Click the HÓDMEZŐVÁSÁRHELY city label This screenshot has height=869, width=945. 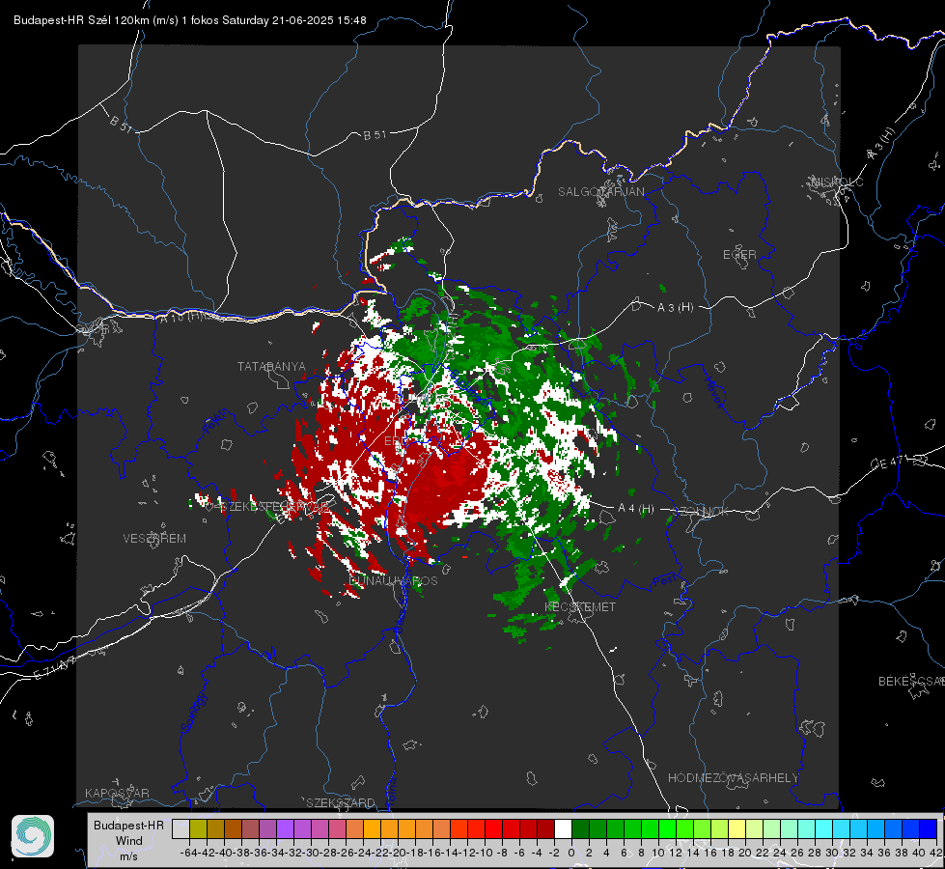click(733, 778)
